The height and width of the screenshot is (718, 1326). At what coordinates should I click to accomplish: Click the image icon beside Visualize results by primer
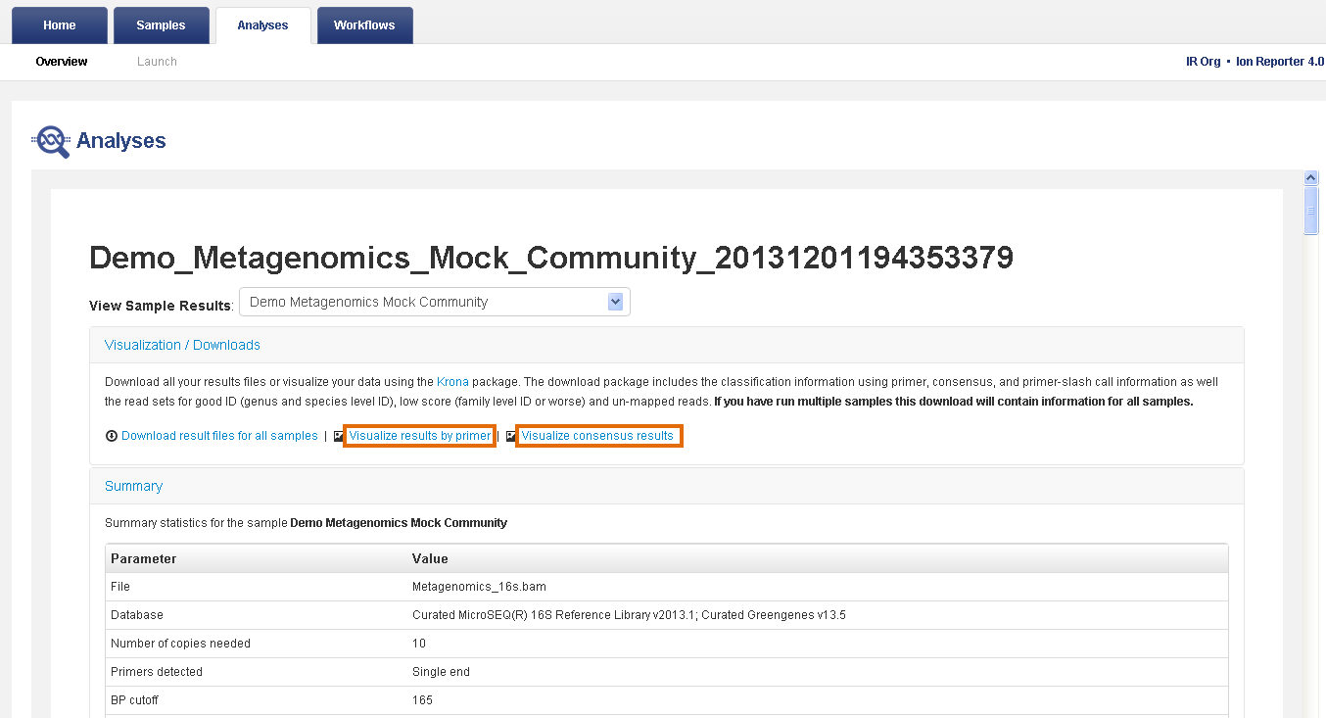click(339, 436)
